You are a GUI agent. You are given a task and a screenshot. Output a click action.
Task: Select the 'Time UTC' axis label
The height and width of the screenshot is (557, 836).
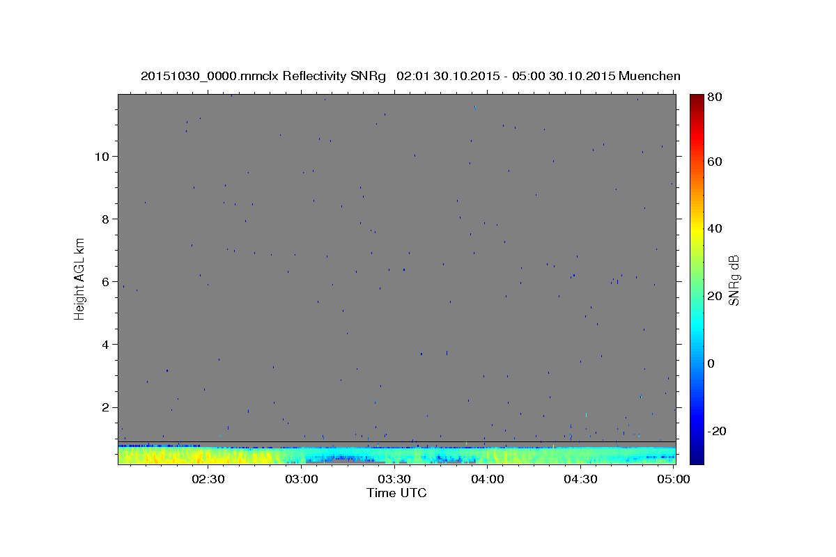(x=396, y=493)
